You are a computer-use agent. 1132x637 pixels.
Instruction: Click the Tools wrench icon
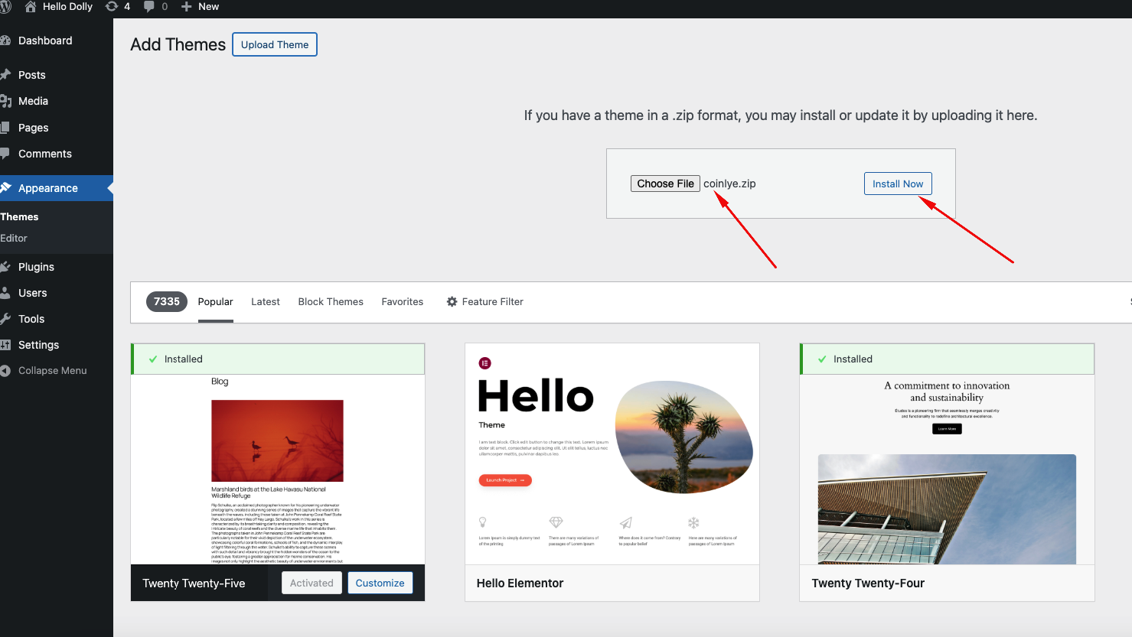tap(5, 319)
